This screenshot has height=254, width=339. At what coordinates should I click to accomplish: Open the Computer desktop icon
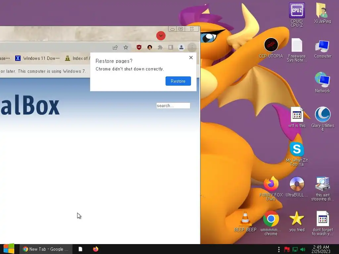point(322,49)
